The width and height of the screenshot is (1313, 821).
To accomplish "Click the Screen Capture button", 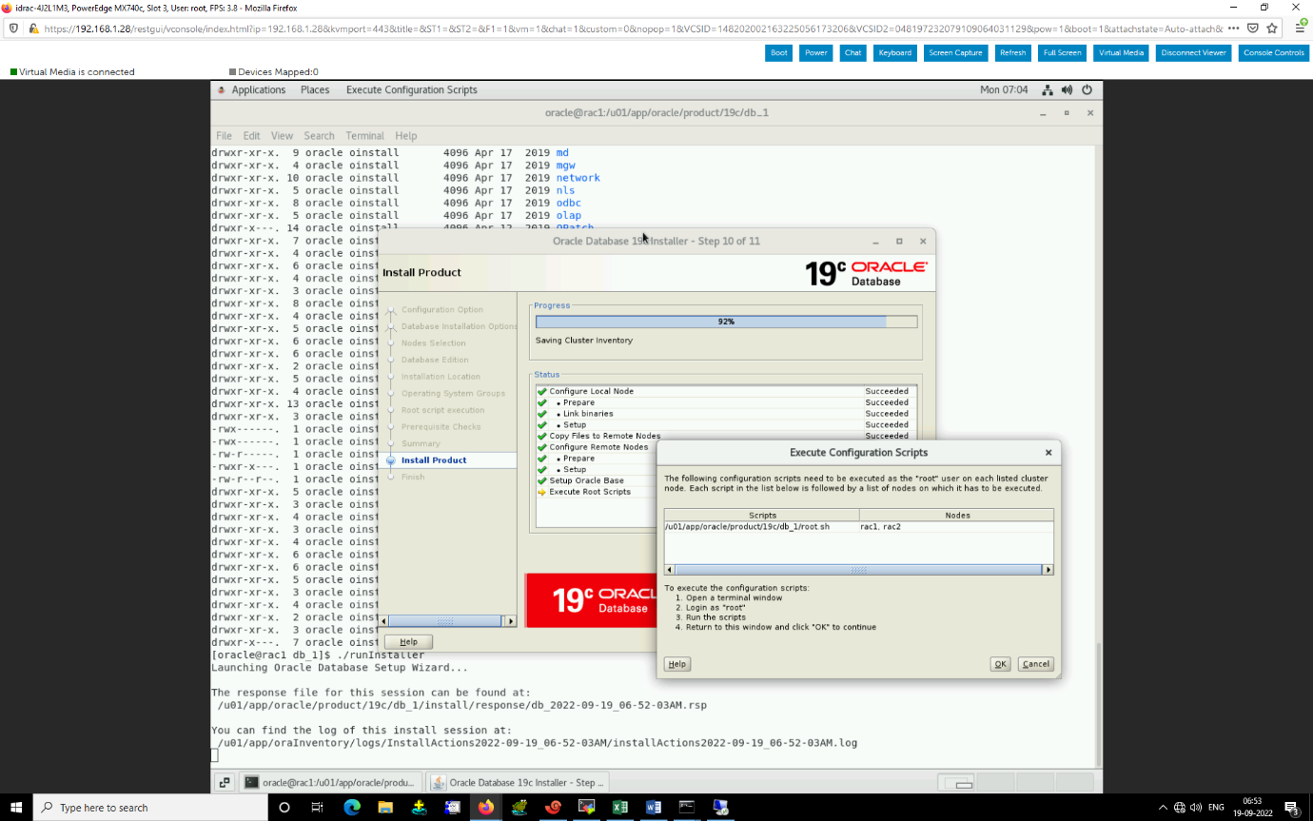I will click(x=955, y=53).
